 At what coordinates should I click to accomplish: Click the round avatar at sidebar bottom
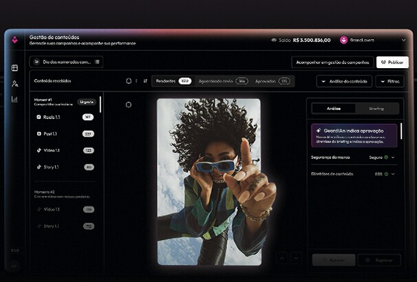point(14,265)
